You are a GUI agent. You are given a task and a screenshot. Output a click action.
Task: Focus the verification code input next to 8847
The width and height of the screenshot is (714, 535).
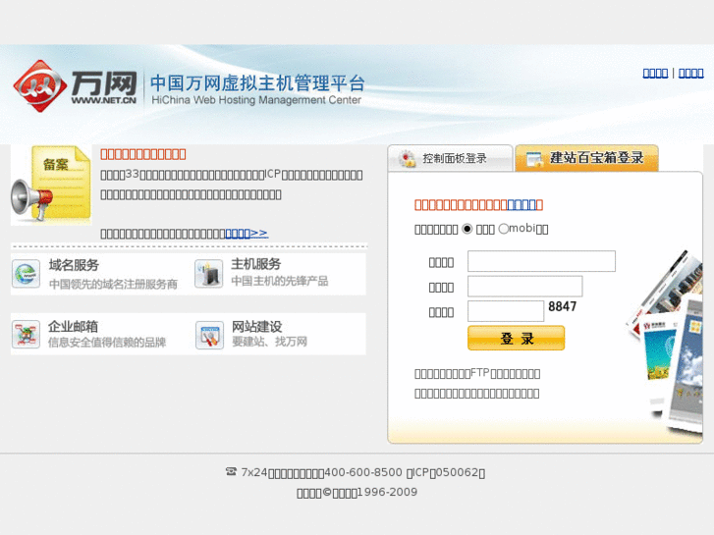506,311
